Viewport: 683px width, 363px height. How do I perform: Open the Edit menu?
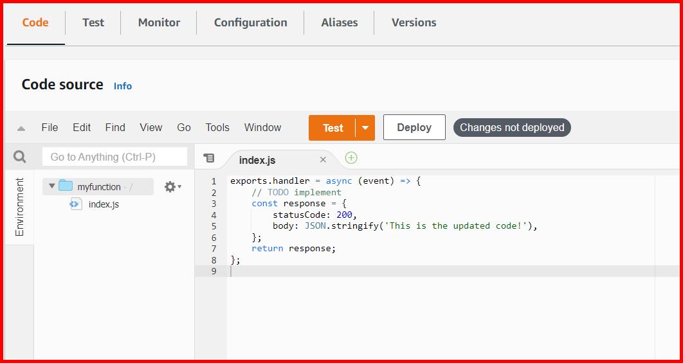click(x=82, y=127)
